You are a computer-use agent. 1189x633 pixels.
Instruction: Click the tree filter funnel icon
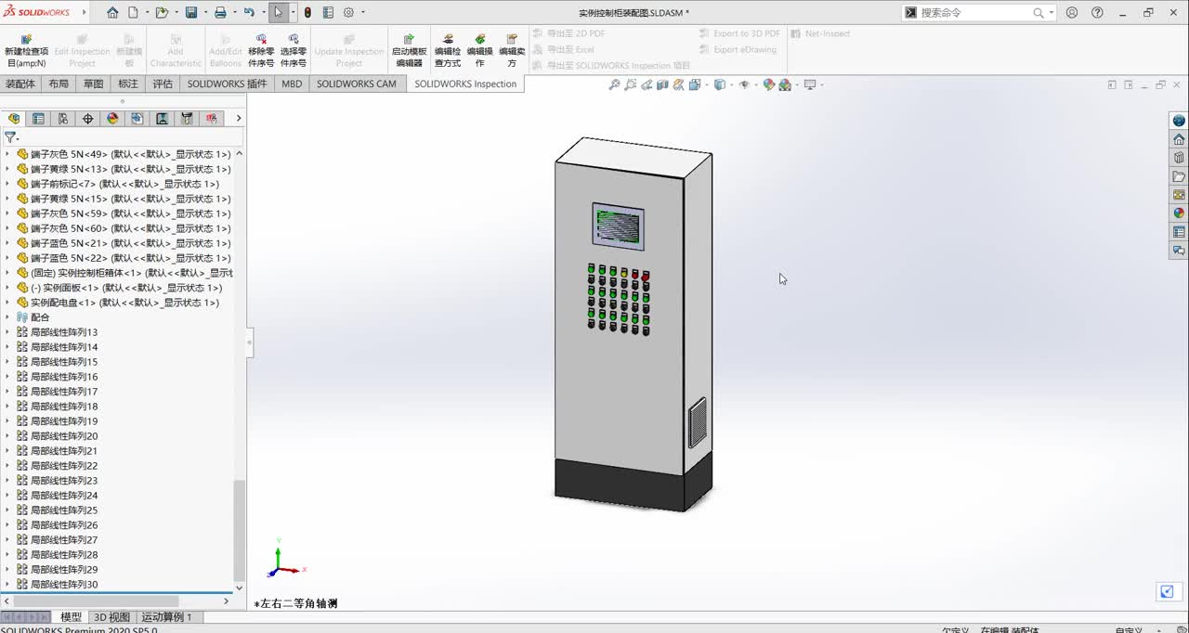[10, 137]
